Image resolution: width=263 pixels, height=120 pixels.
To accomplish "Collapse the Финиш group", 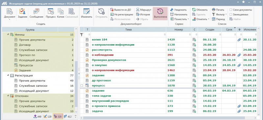I will click(8, 34).
